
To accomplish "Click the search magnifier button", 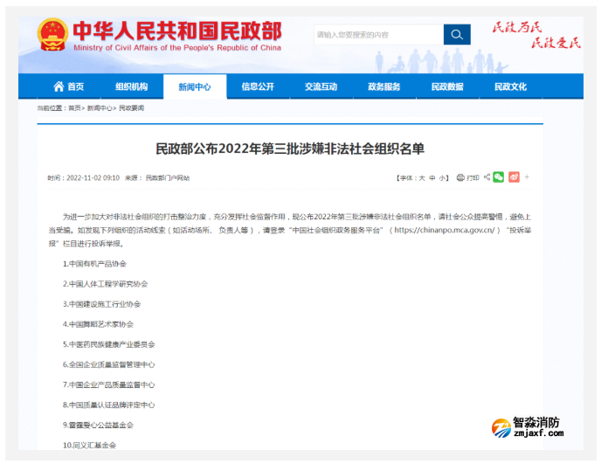I will pyautogui.click(x=457, y=35).
